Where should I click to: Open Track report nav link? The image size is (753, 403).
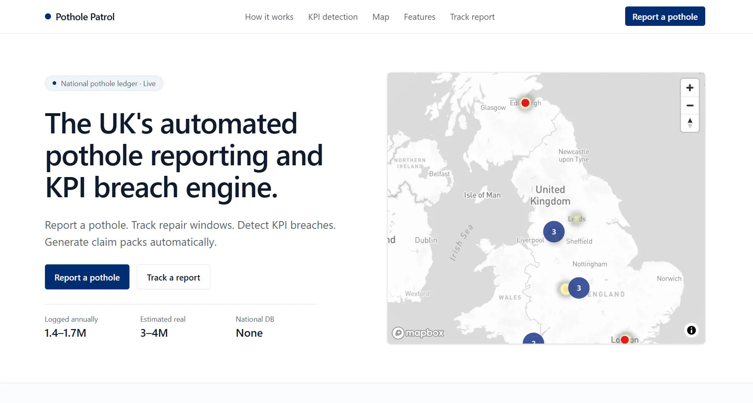(x=472, y=17)
